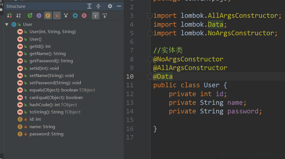Image resolution: width=285 pixels, height=159 pixels.
Task: Select hashCode(): int method
Action: [x=53, y=105]
